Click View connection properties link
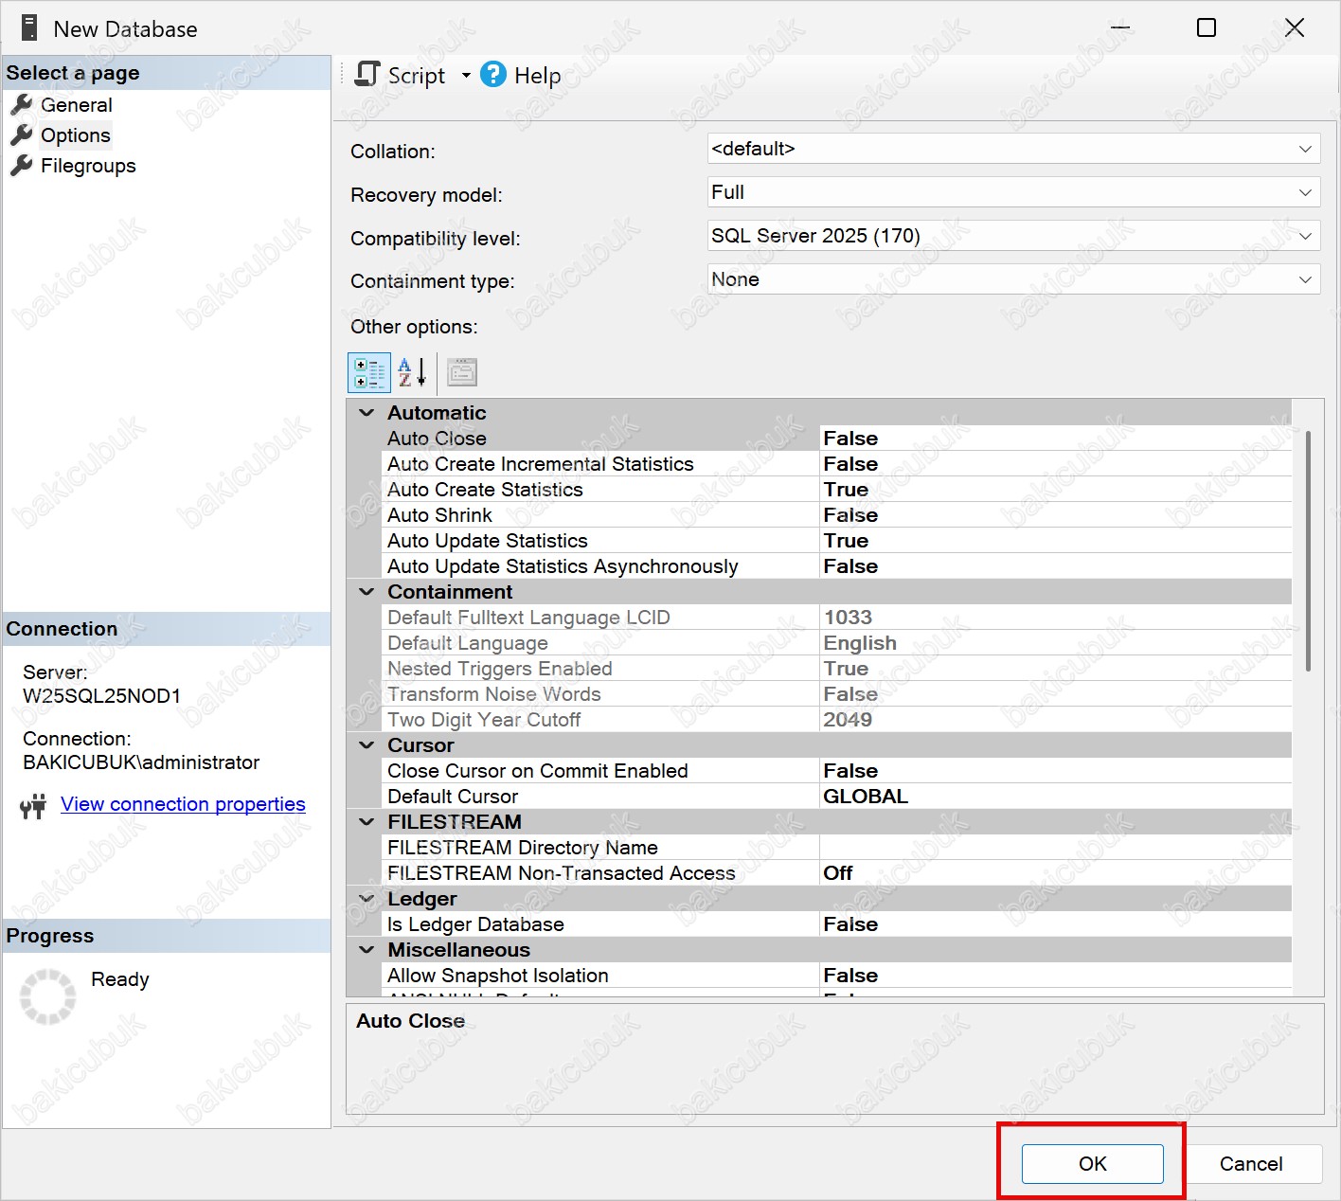Screen dimensions: 1341x1201 click(183, 804)
